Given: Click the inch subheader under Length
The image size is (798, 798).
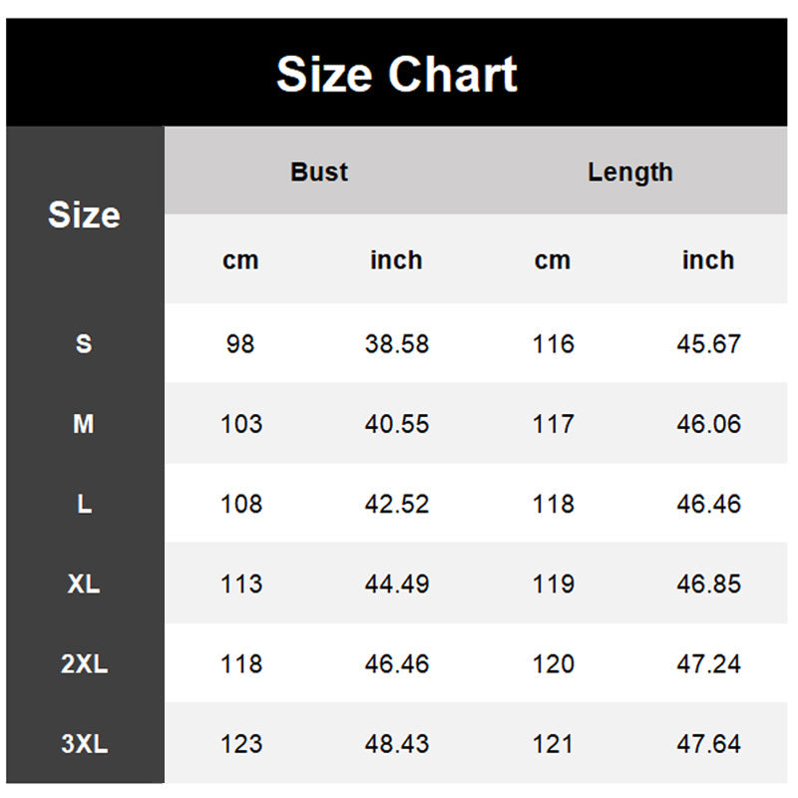Looking at the screenshot, I should (x=708, y=260).
